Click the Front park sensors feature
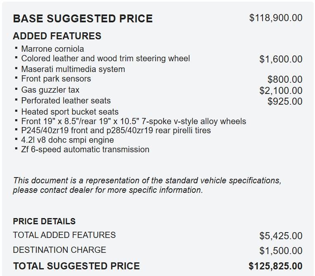 point(56,79)
